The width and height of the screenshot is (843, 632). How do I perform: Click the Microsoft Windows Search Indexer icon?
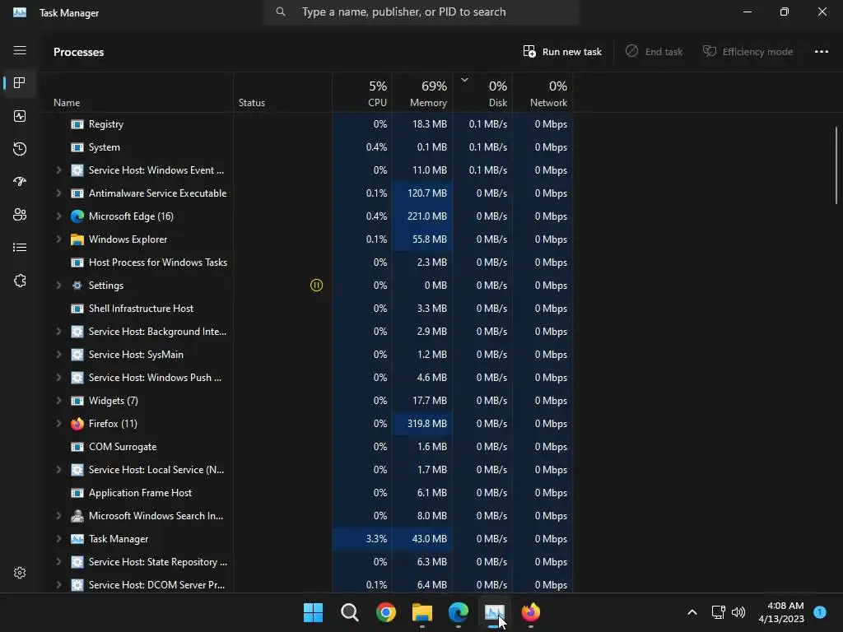coord(77,516)
